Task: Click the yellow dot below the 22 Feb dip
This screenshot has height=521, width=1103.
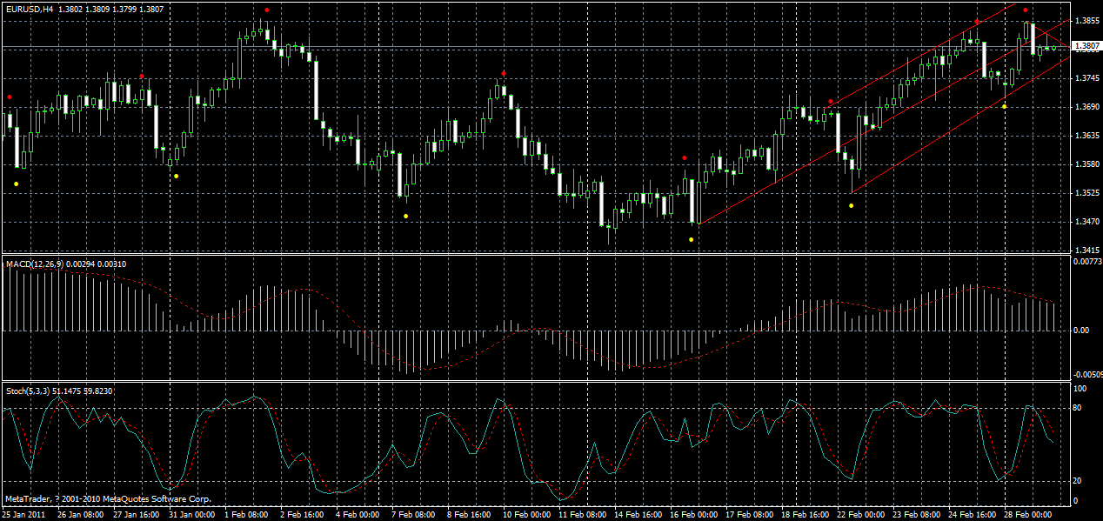Action: [x=850, y=205]
